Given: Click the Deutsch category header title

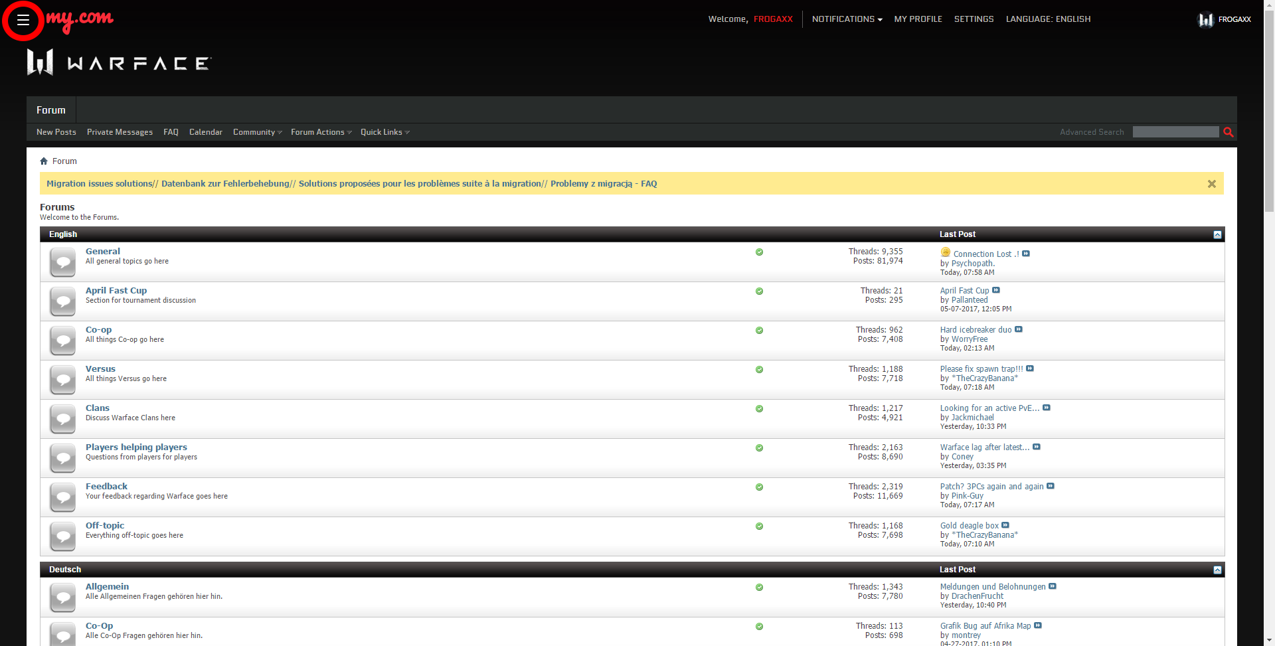Looking at the screenshot, I should 65,570.
